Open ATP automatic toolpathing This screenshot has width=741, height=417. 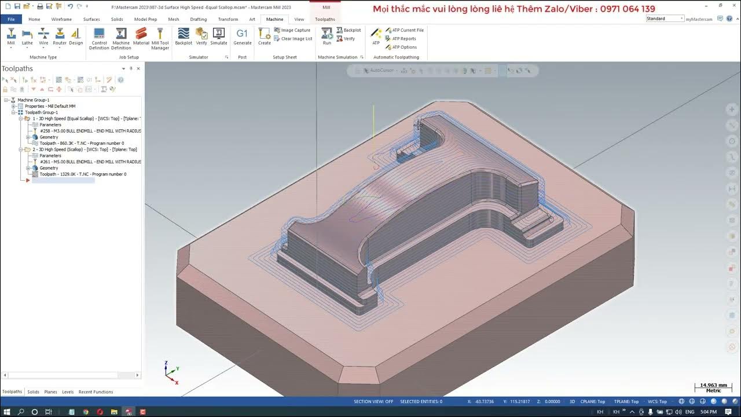point(376,36)
